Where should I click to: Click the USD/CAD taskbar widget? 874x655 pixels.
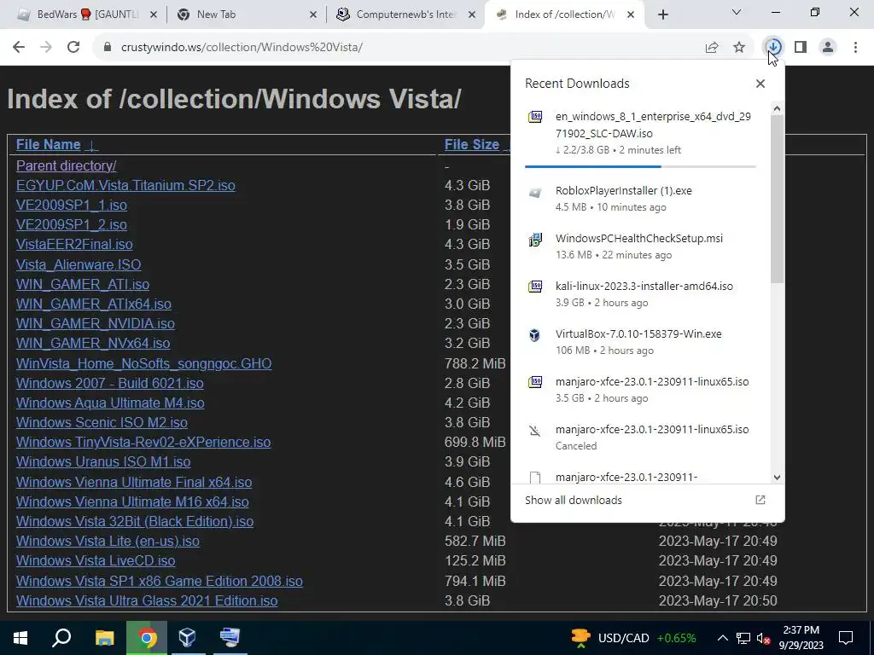pyautogui.click(x=633, y=638)
